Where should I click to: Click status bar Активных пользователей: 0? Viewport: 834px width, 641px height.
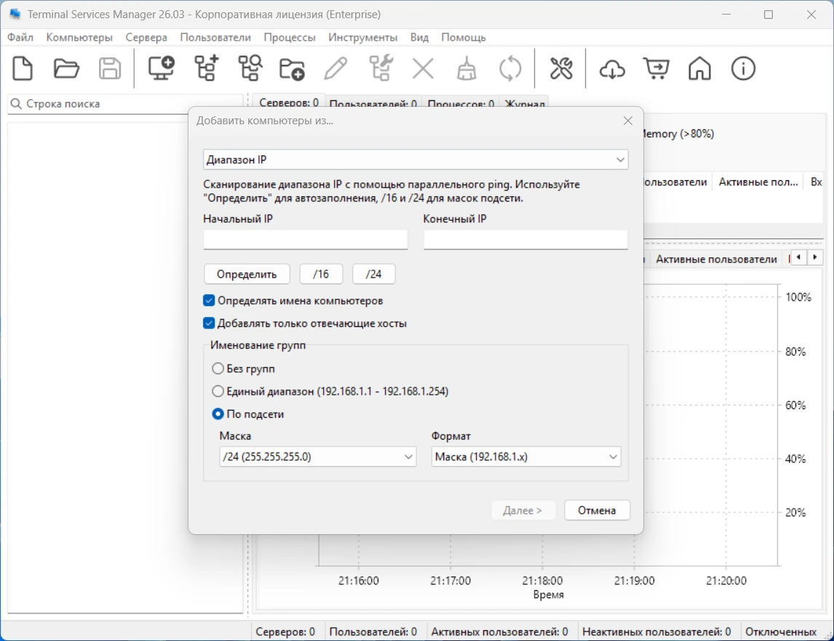coord(499,632)
